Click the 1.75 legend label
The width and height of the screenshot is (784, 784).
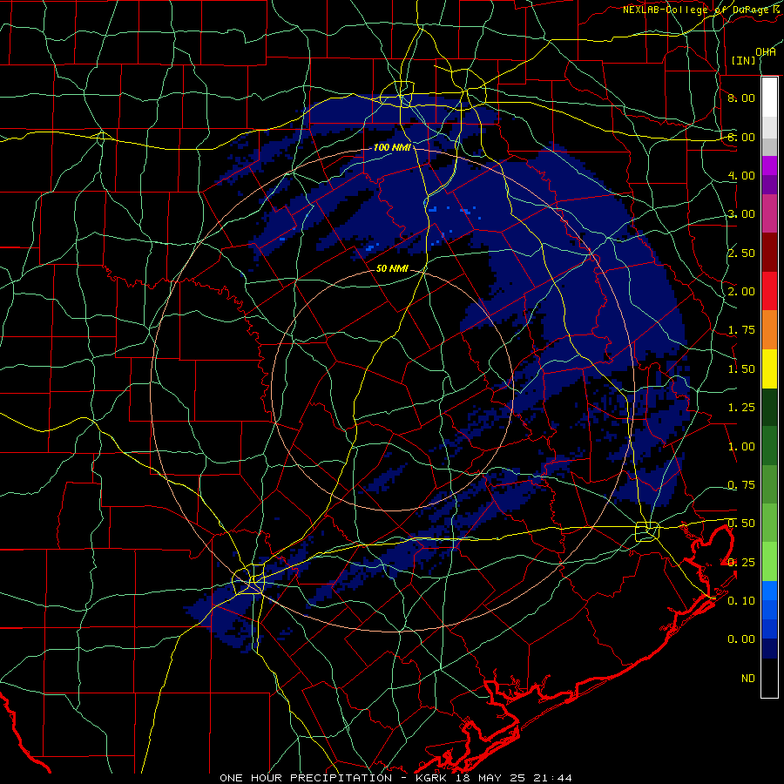[741, 330]
